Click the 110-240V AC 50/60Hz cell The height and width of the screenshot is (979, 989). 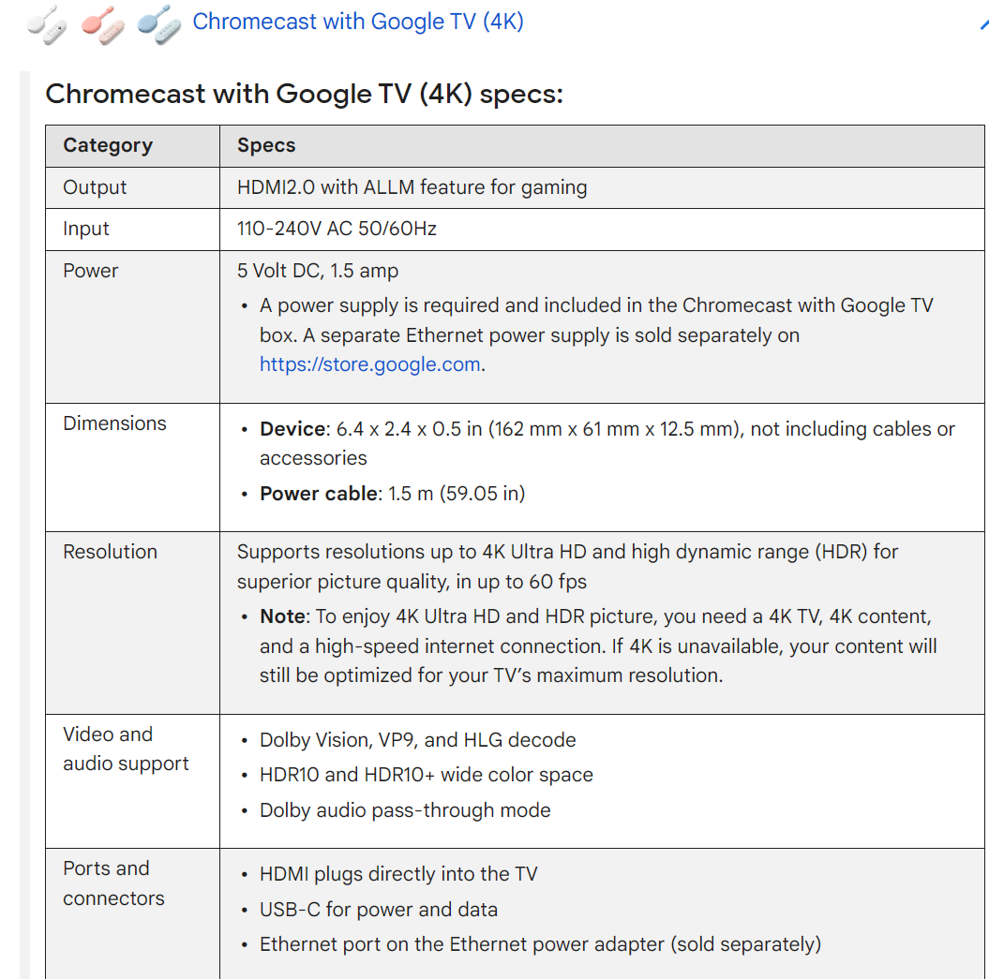pyautogui.click(x=337, y=229)
